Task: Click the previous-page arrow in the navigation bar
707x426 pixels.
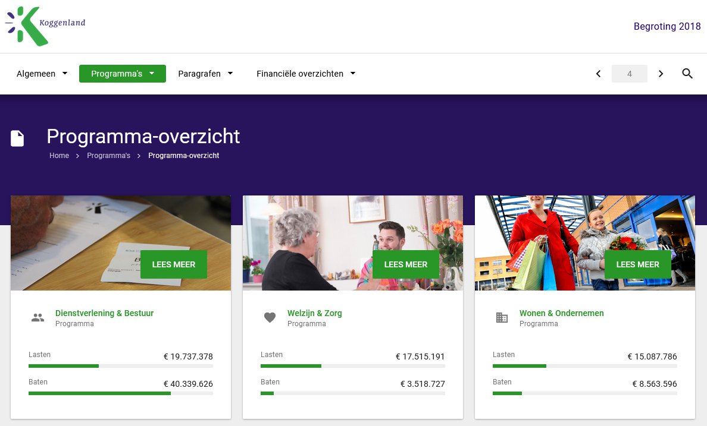Action: [x=598, y=74]
